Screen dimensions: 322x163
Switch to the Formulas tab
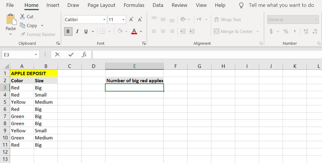[134, 5]
